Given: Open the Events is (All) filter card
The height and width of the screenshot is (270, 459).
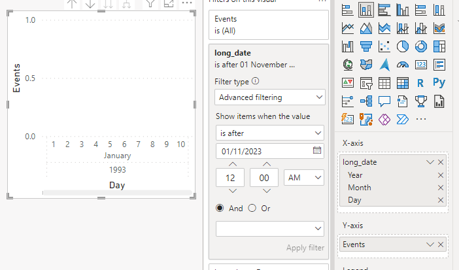Looking at the screenshot, I should (x=269, y=25).
